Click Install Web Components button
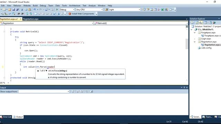The height and width of the screenshot is (124, 221). [81, 14]
